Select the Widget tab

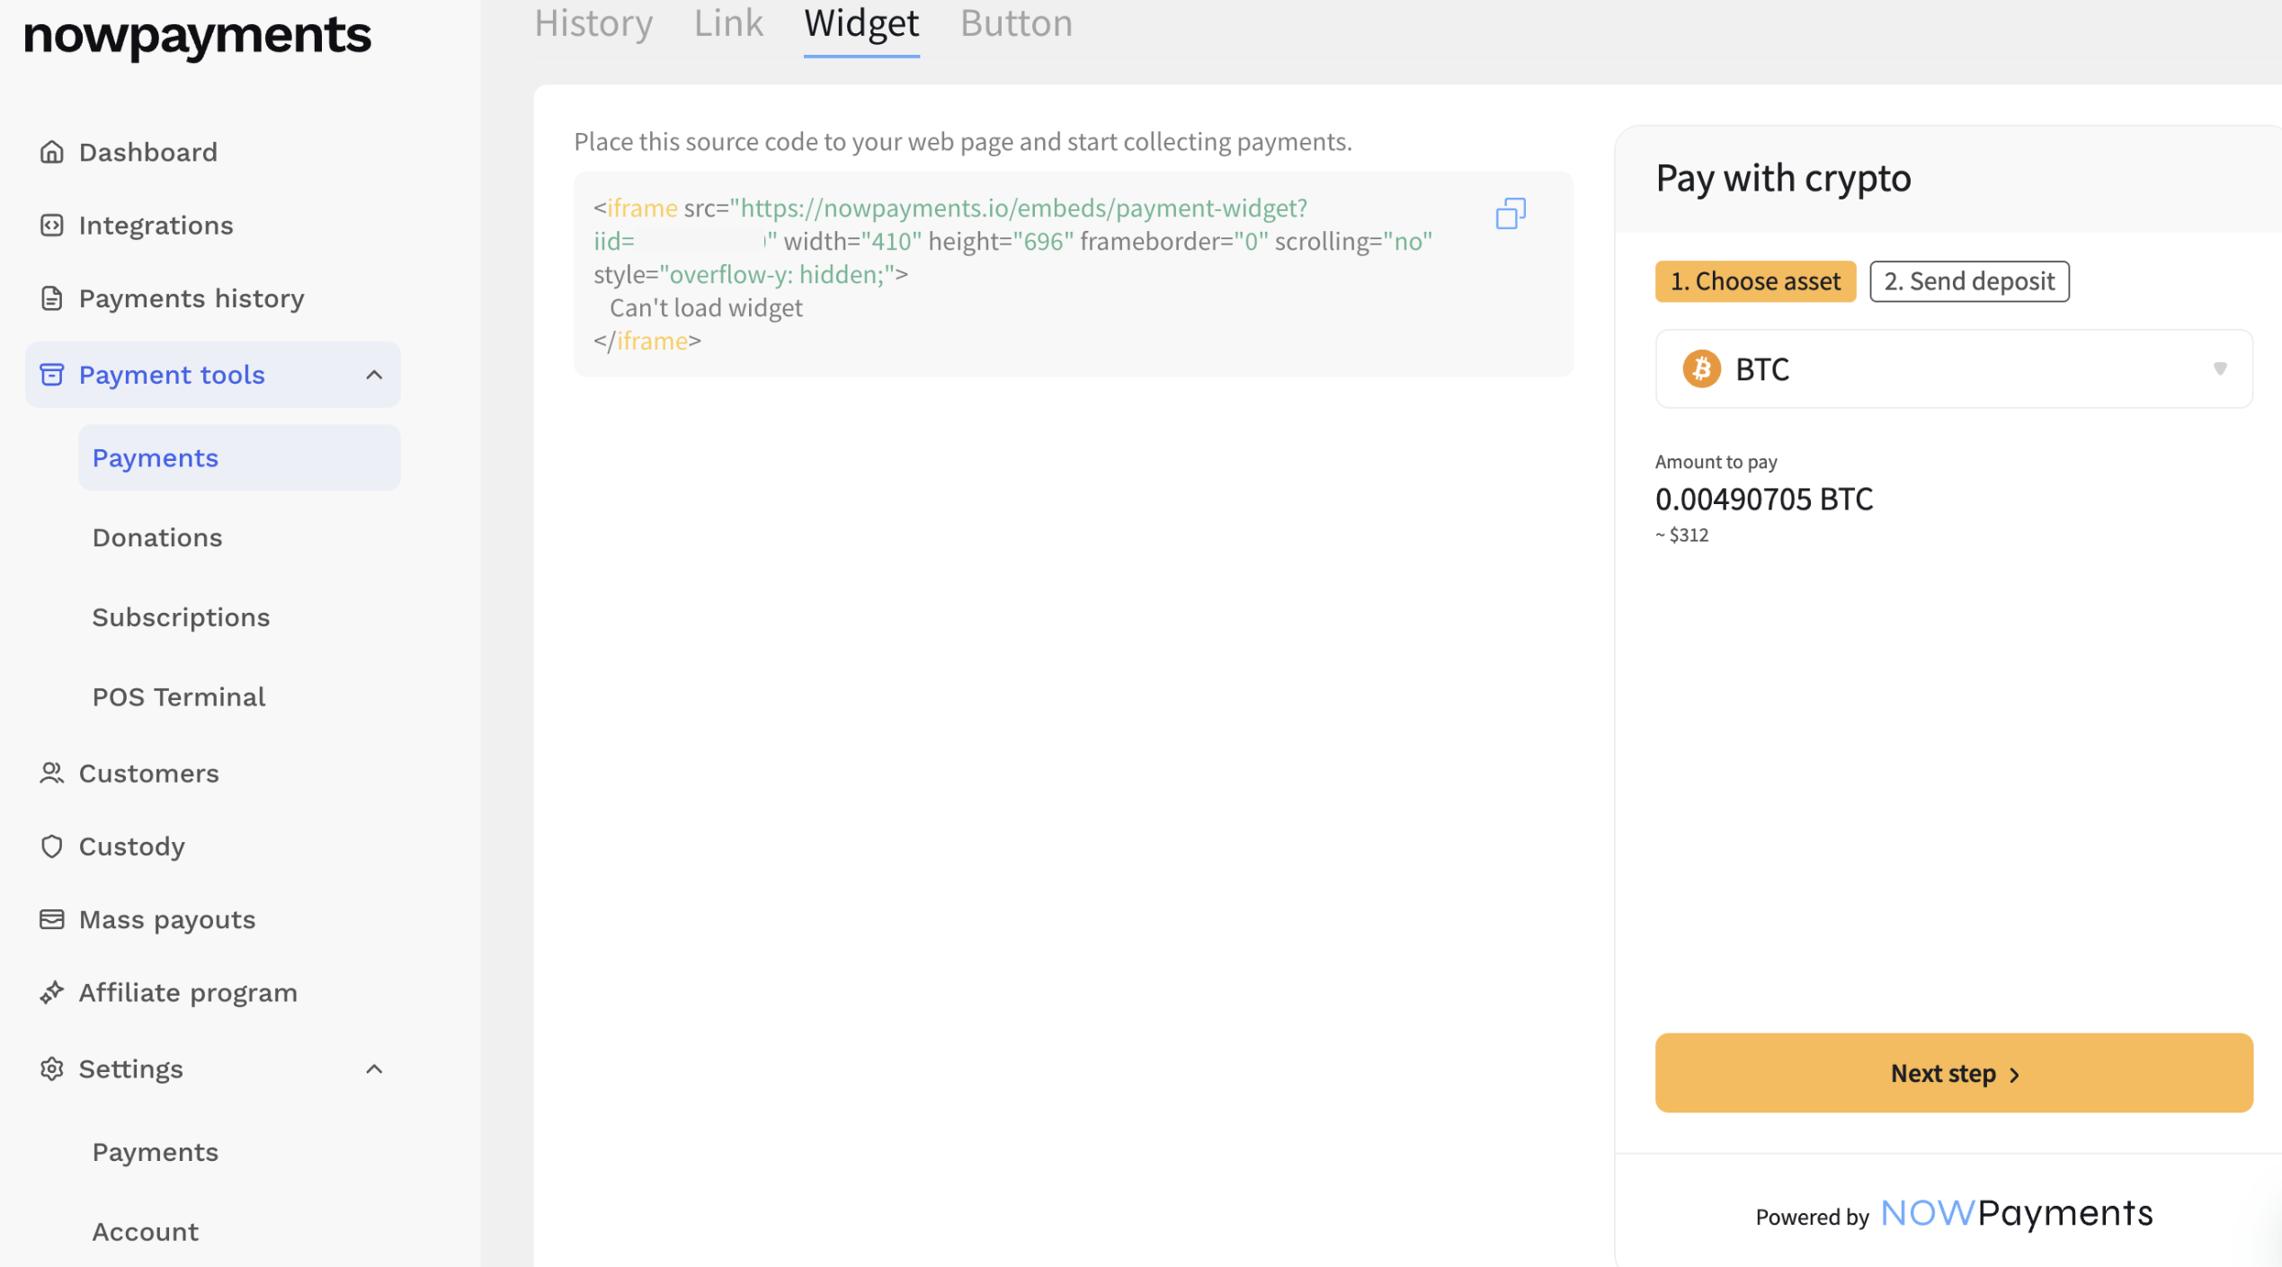[x=861, y=23]
